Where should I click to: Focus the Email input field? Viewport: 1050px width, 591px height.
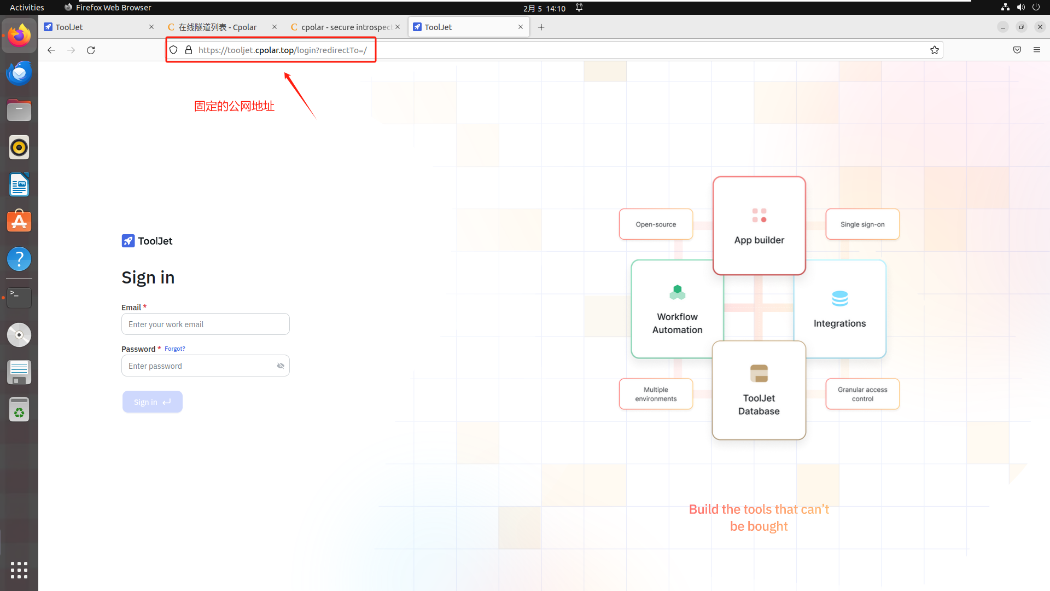[x=206, y=325]
